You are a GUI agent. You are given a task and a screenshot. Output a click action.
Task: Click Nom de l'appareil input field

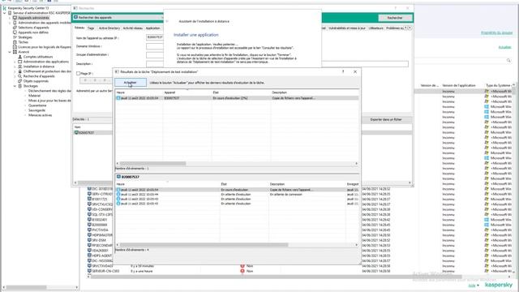[155, 37]
